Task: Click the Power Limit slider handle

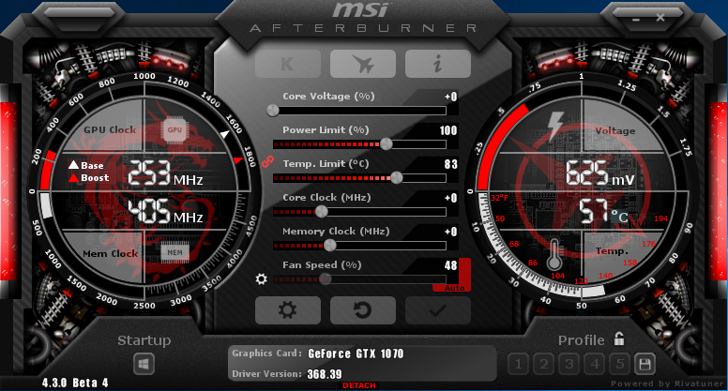Action: click(387, 143)
